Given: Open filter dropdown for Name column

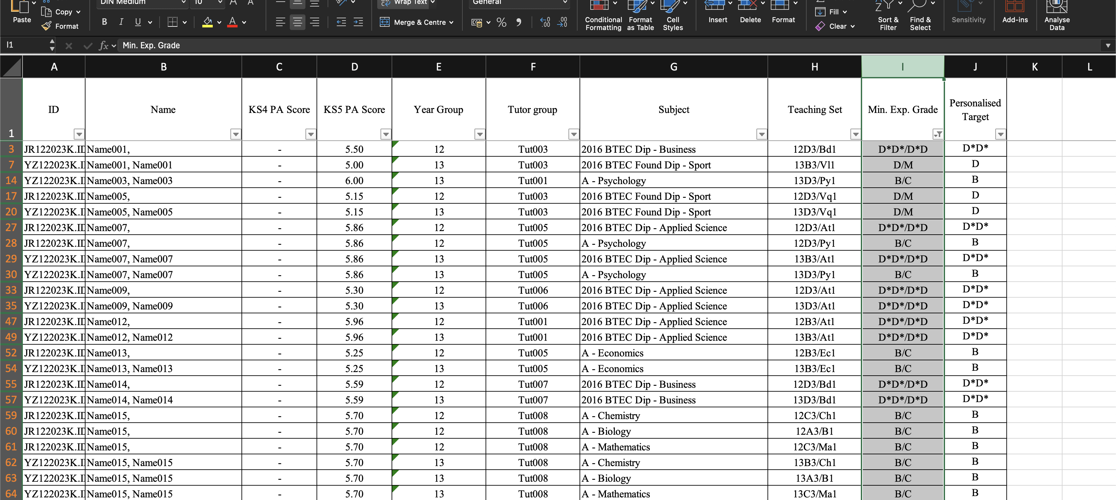Looking at the screenshot, I should point(236,134).
